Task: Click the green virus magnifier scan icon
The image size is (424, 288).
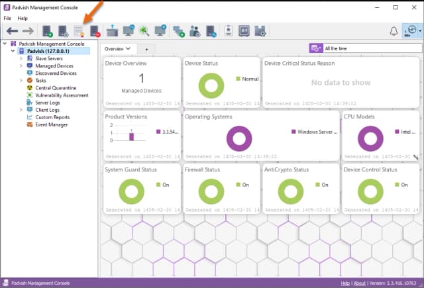Action: [144, 31]
